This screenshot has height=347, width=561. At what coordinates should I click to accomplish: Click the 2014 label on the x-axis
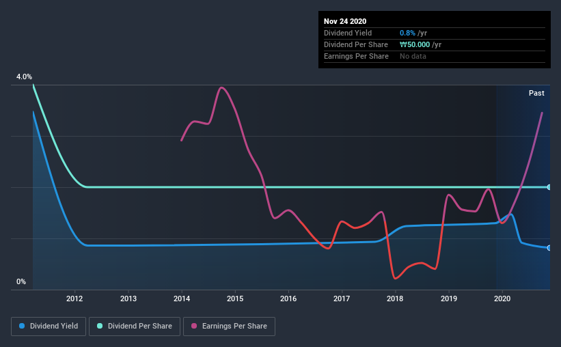pos(182,299)
